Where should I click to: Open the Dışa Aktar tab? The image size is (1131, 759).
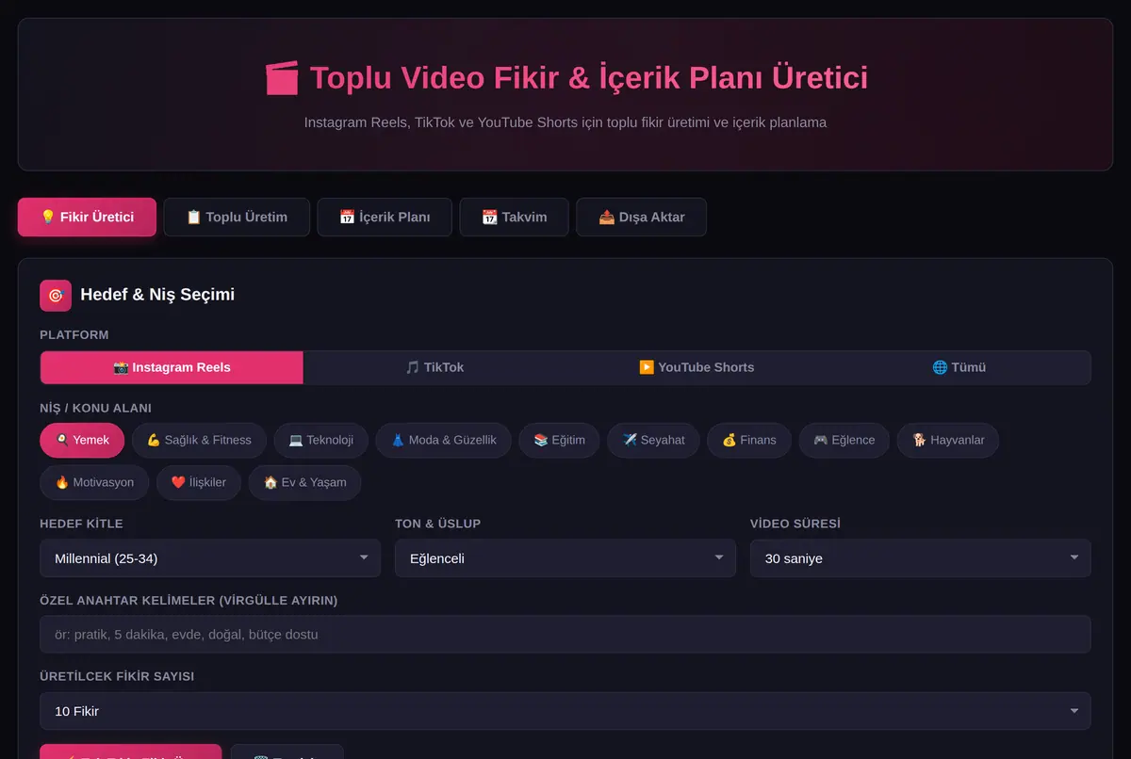click(x=641, y=217)
